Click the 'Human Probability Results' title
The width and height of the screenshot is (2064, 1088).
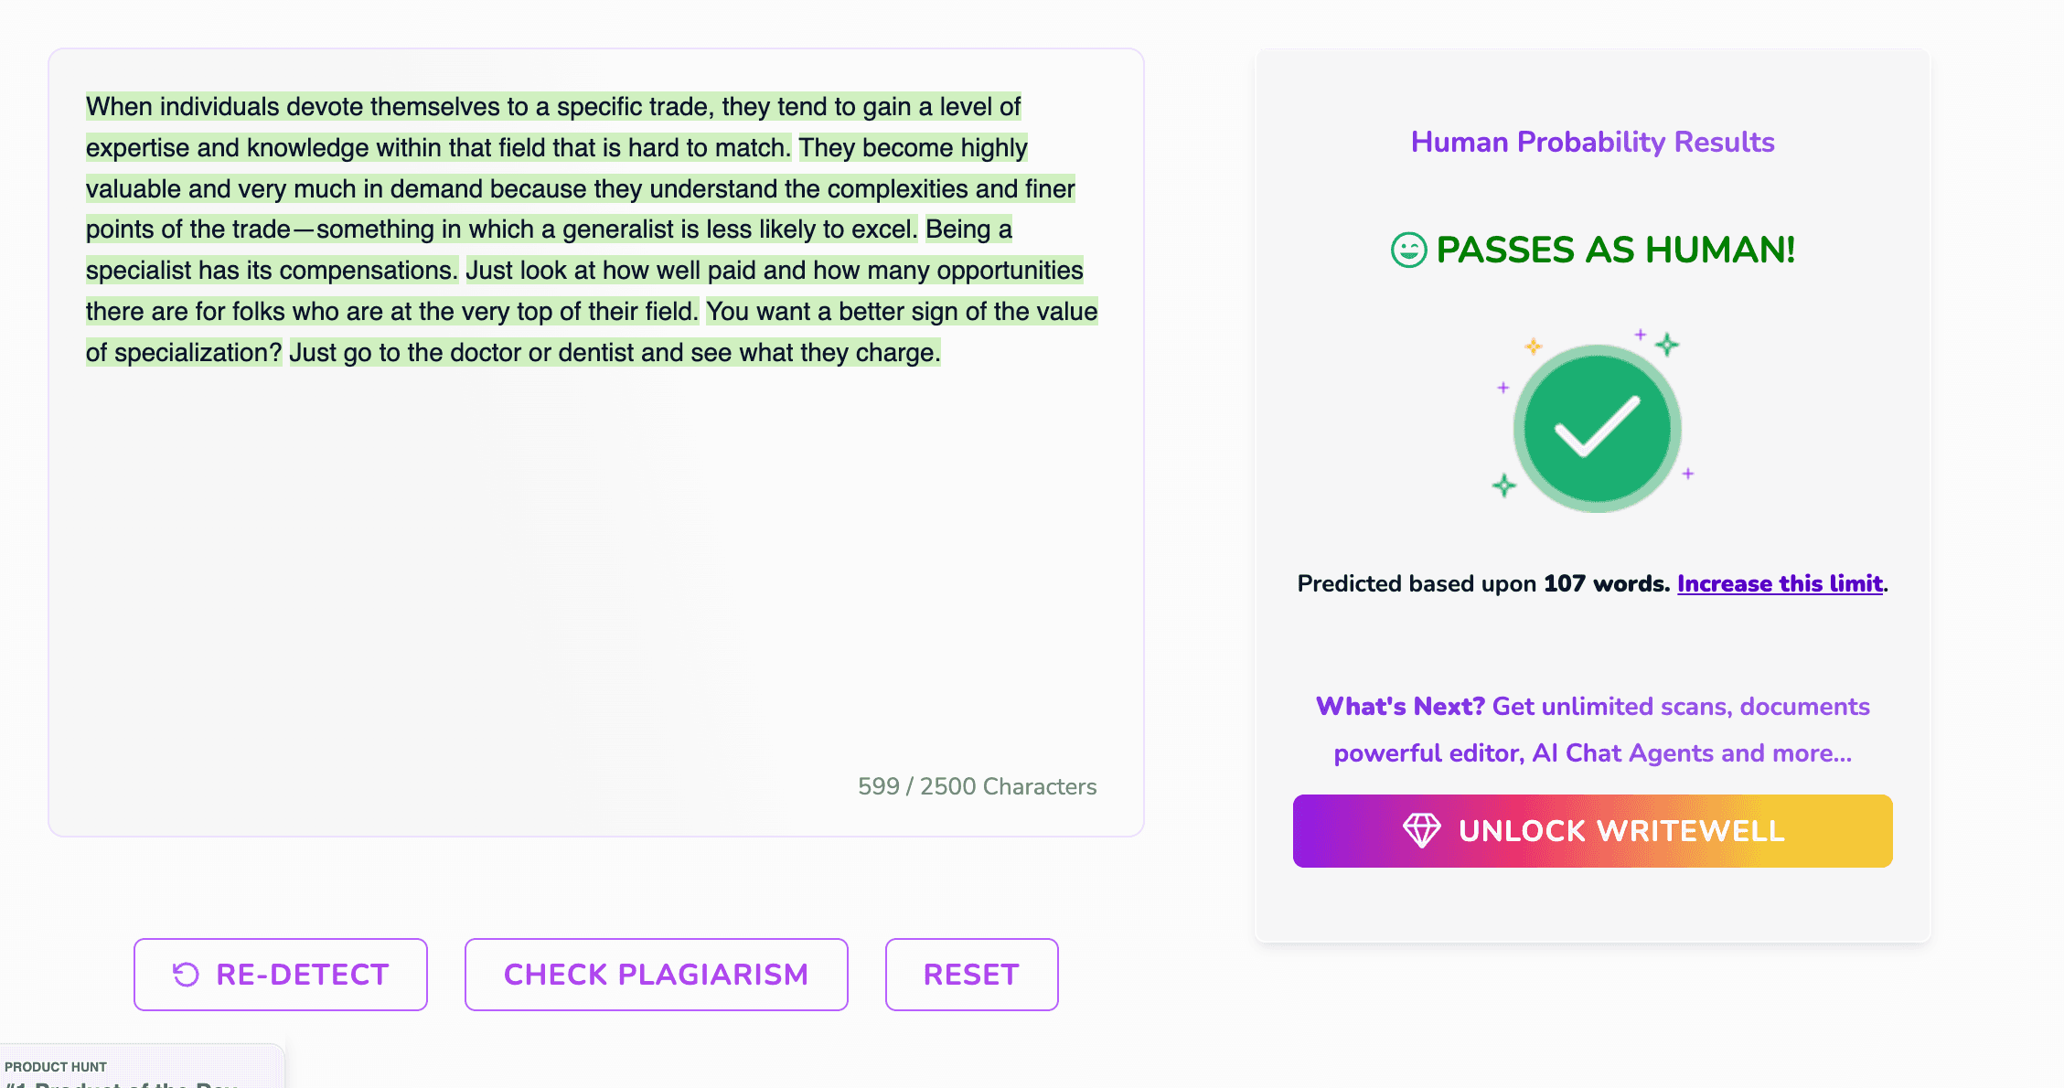(x=1592, y=142)
